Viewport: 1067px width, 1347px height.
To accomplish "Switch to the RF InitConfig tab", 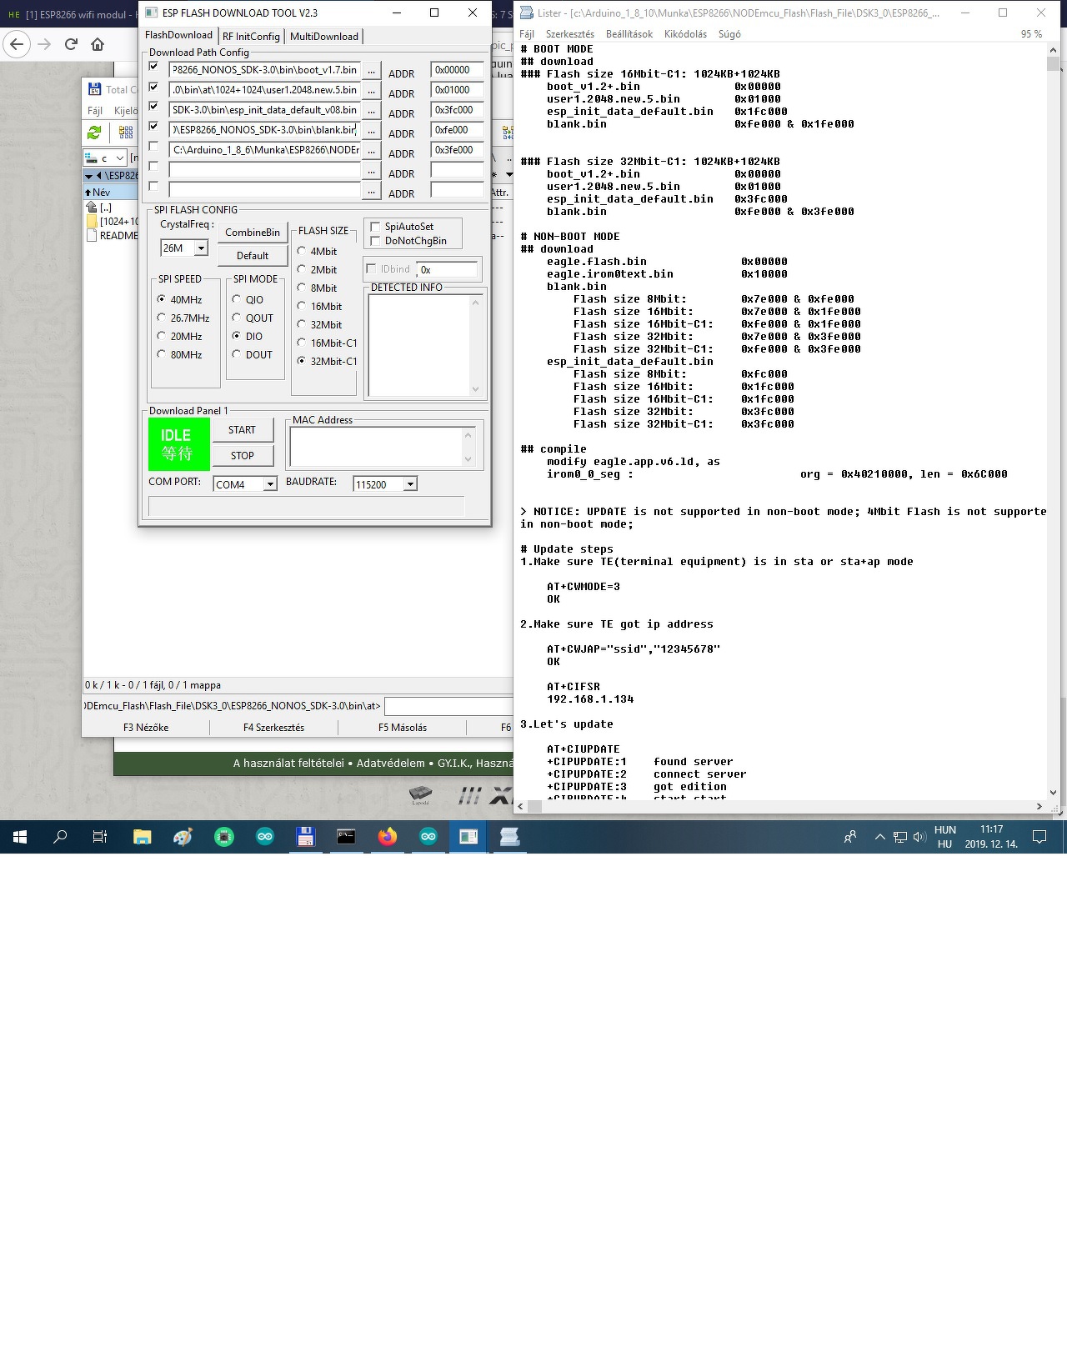I will tap(251, 37).
